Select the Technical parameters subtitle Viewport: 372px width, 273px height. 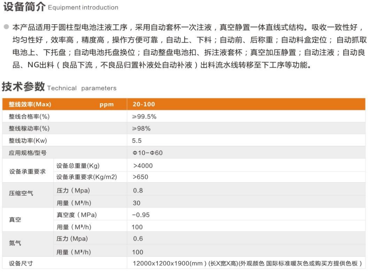(x=82, y=88)
